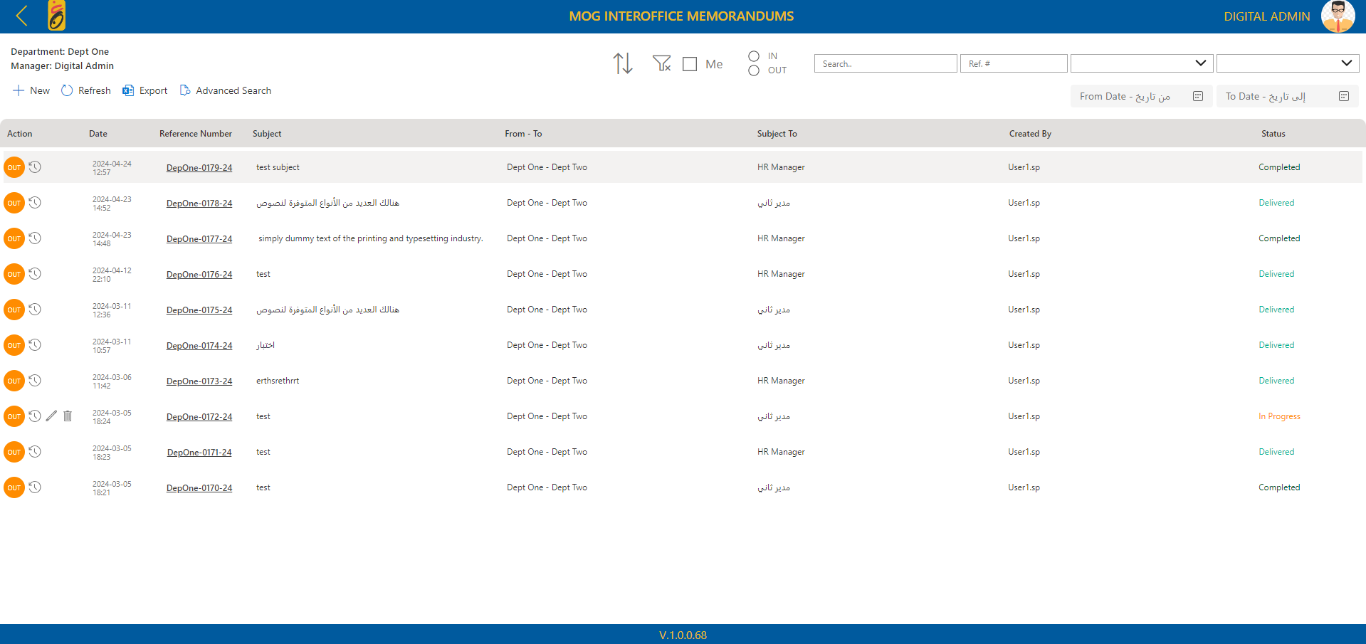Select the IN radio button
The width and height of the screenshot is (1366, 644).
[754, 56]
